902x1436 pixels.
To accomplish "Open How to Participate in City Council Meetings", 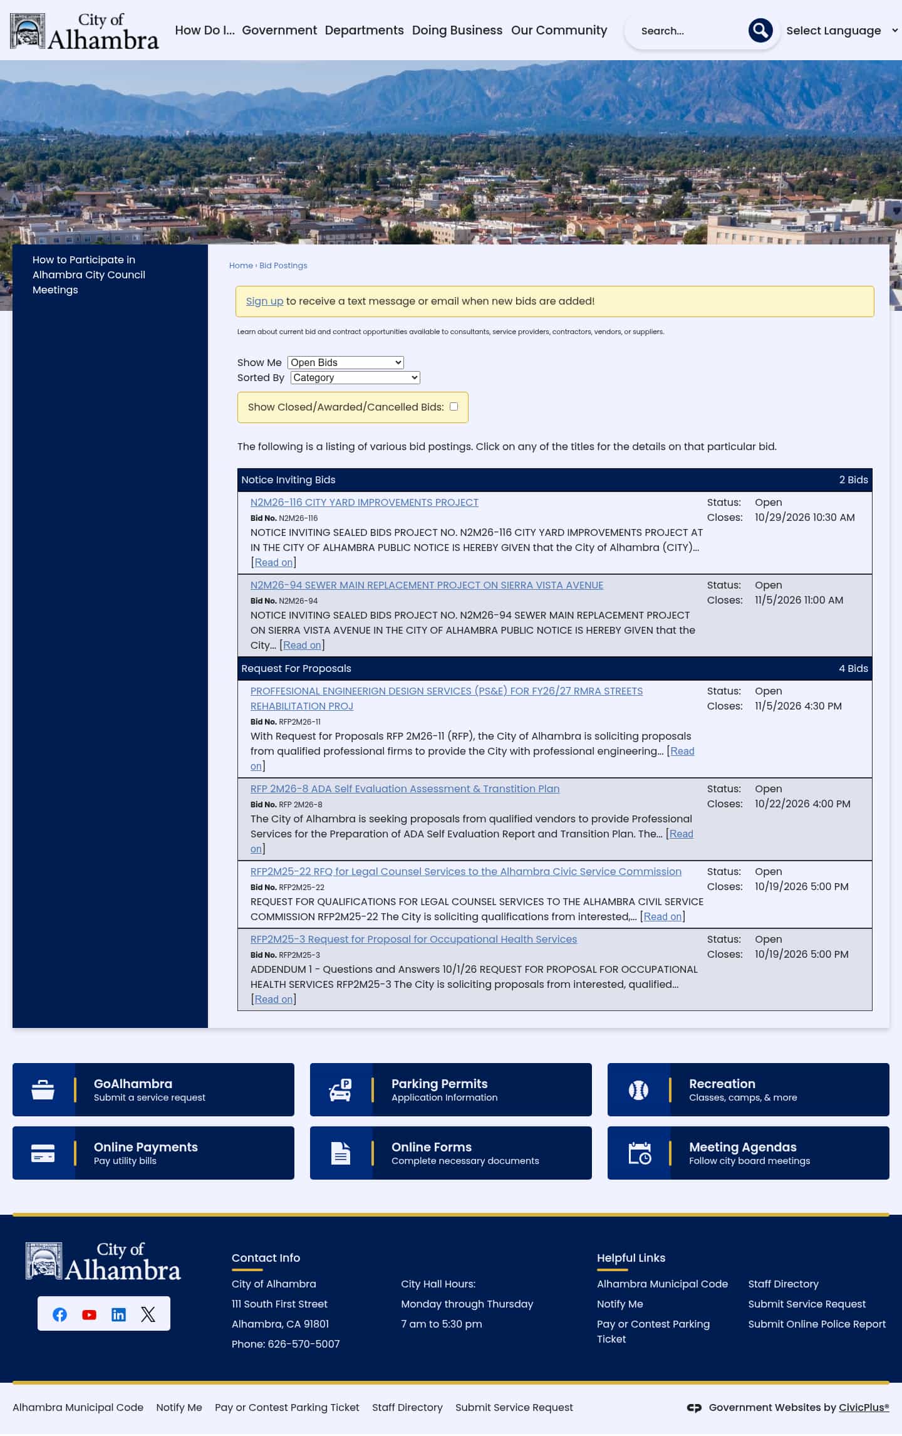I will pyautogui.click(x=89, y=275).
